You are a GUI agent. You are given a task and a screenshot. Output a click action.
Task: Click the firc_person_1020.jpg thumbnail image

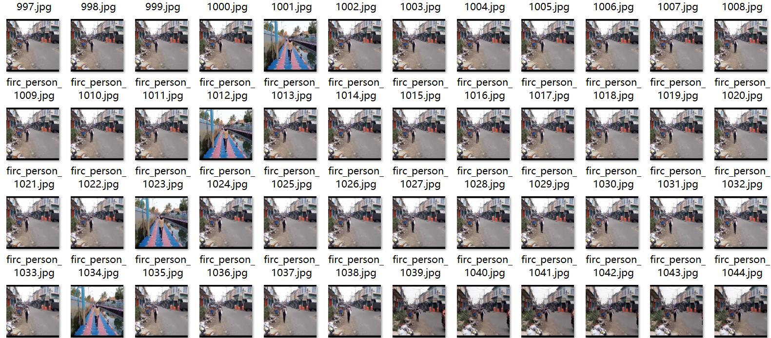point(741,45)
